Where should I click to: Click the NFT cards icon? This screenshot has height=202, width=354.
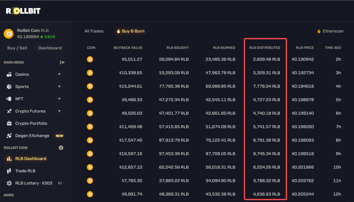[9, 99]
